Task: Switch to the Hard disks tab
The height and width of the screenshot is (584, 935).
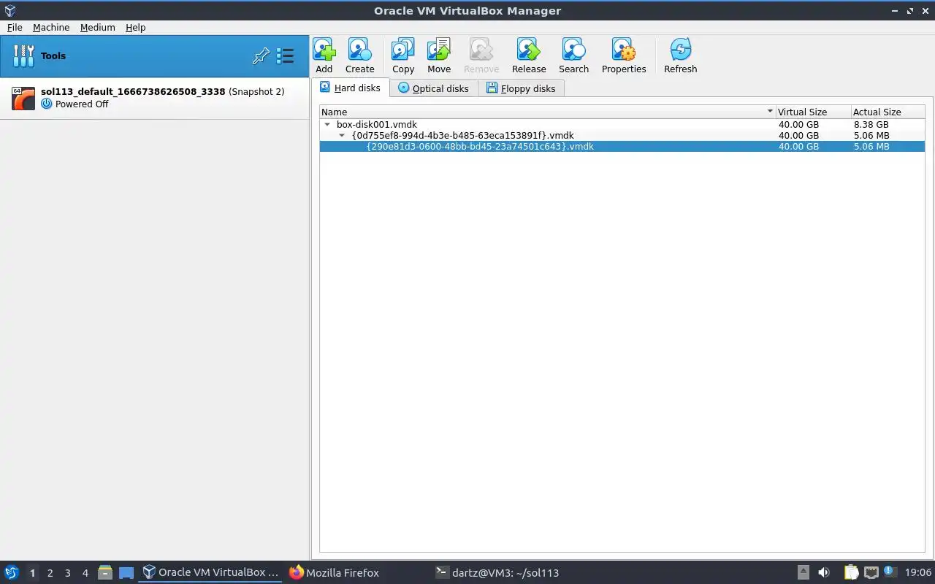Action: [x=351, y=88]
